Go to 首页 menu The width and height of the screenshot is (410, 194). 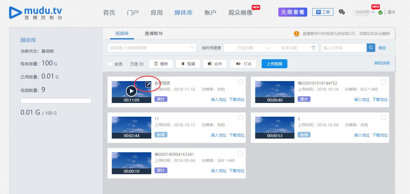[x=109, y=13]
